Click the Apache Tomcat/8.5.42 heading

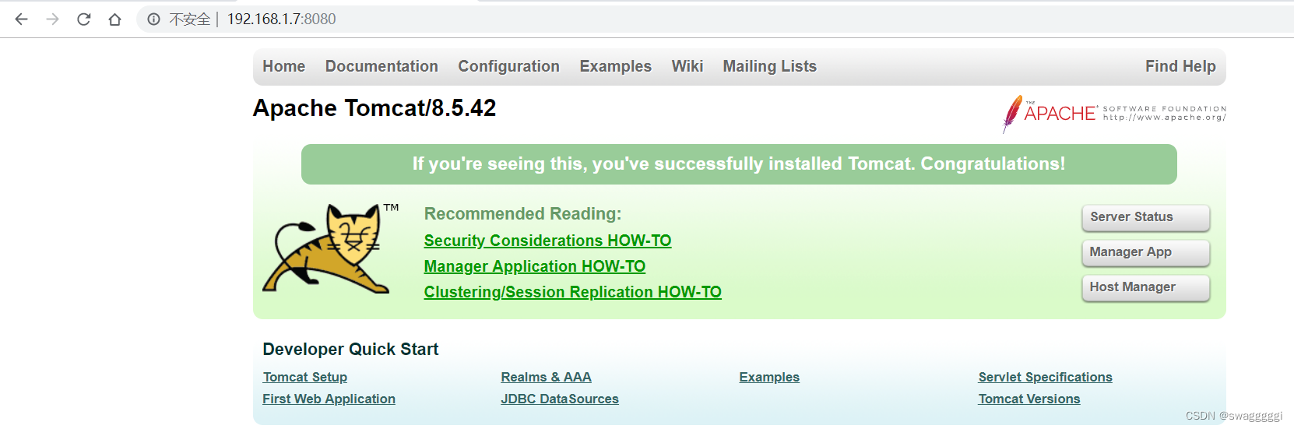click(x=374, y=108)
